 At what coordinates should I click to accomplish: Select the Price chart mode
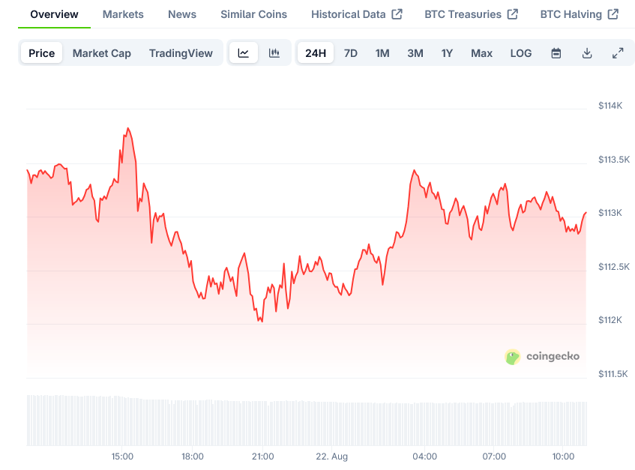[x=42, y=53]
